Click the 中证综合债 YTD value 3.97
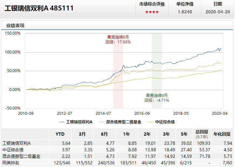Viewport: 235px width, 167px height. (66, 150)
